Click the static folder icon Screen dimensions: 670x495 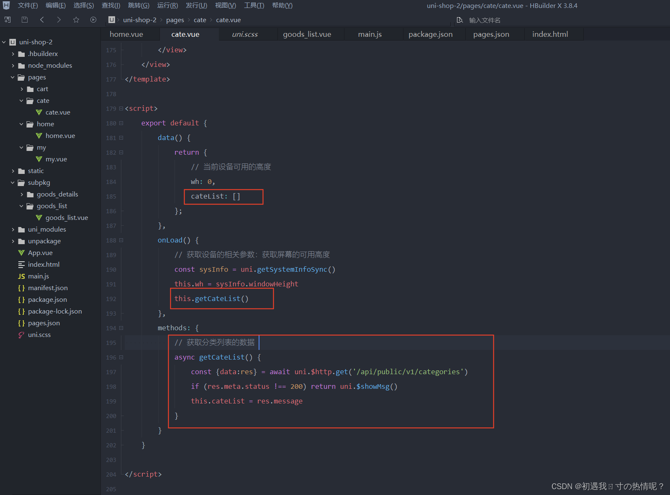tap(21, 171)
